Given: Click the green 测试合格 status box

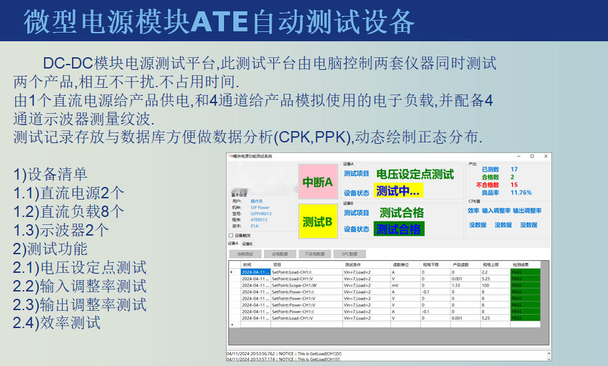Looking at the screenshot, I should (x=398, y=229).
